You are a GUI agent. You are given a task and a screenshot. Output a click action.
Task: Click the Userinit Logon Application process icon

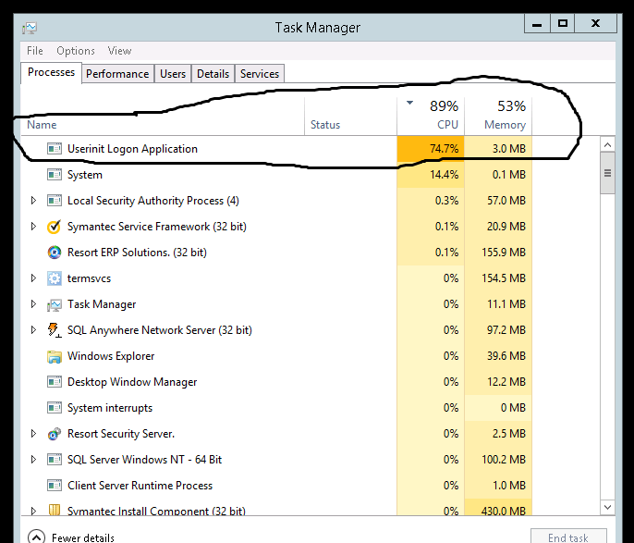55,149
